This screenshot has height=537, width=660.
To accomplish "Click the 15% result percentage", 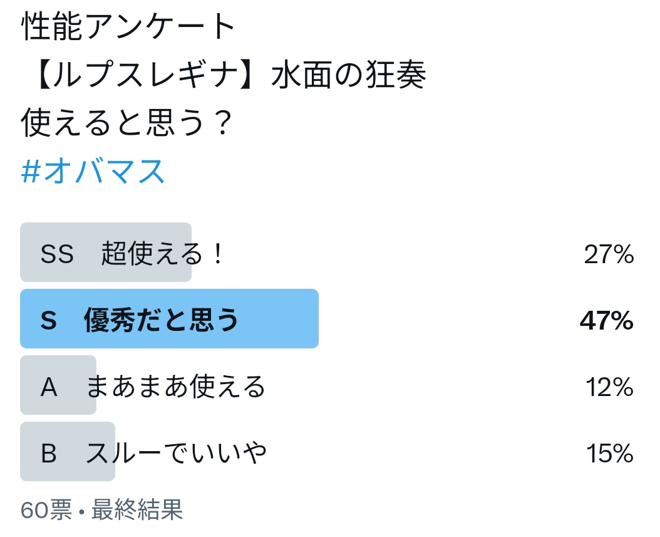I will pyautogui.click(x=610, y=453).
